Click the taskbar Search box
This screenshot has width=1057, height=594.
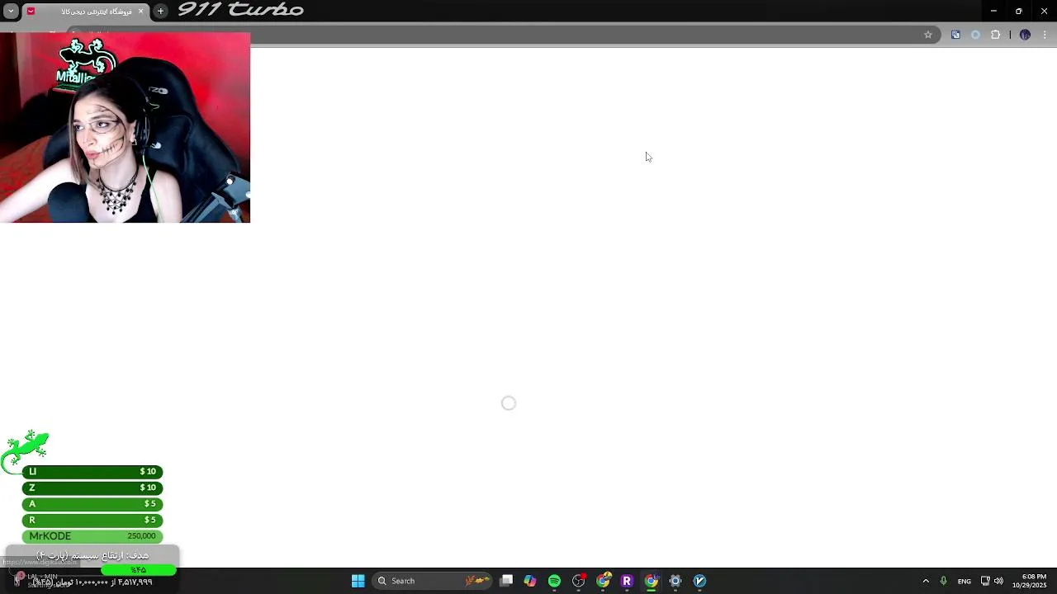[432, 581]
